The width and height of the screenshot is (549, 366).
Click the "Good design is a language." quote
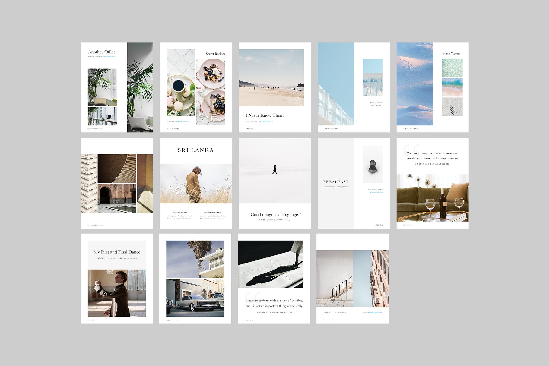pos(274,214)
